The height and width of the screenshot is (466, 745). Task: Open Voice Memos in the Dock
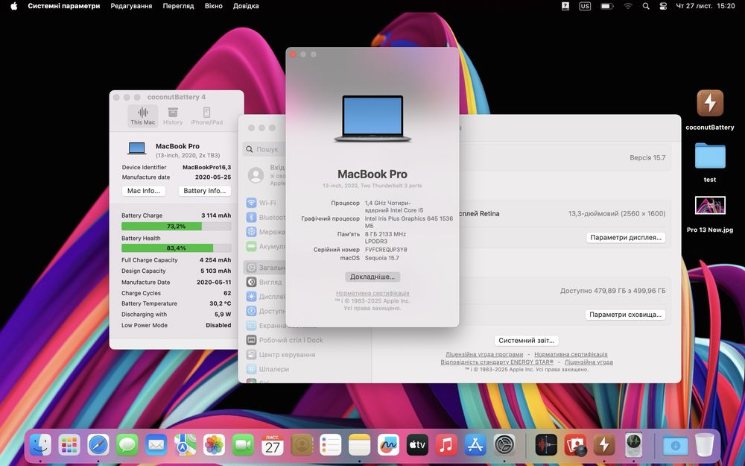click(x=546, y=446)
